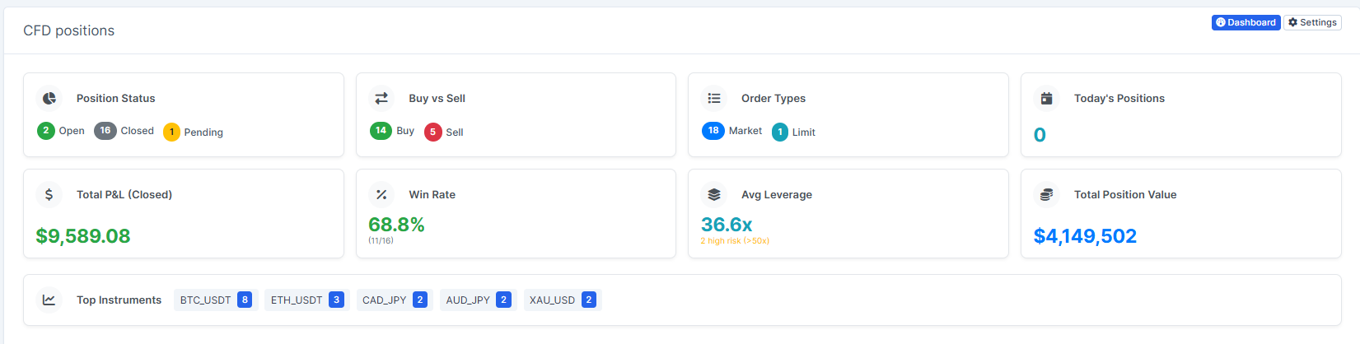
Task: Click the Avg Leverage layers icon
Action: [714, 194]
